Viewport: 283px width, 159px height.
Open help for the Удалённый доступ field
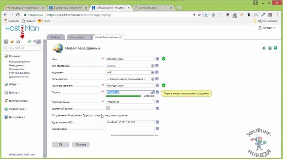point(157,108)
